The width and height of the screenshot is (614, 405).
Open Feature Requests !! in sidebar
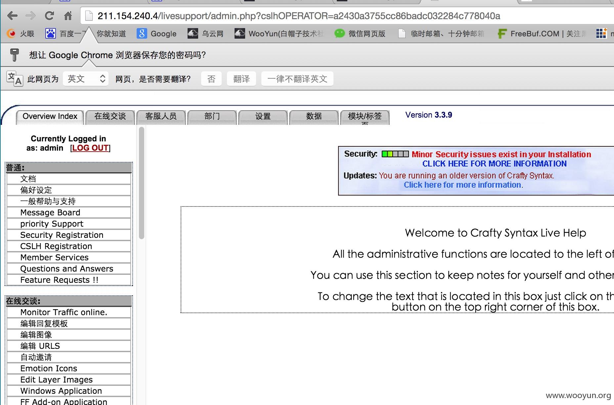pyautogui.click(x=69, y=280)
